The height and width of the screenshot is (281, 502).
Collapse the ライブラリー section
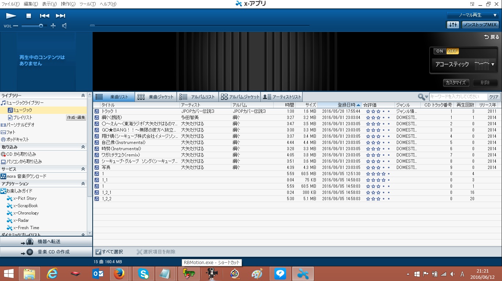[83, 96]
